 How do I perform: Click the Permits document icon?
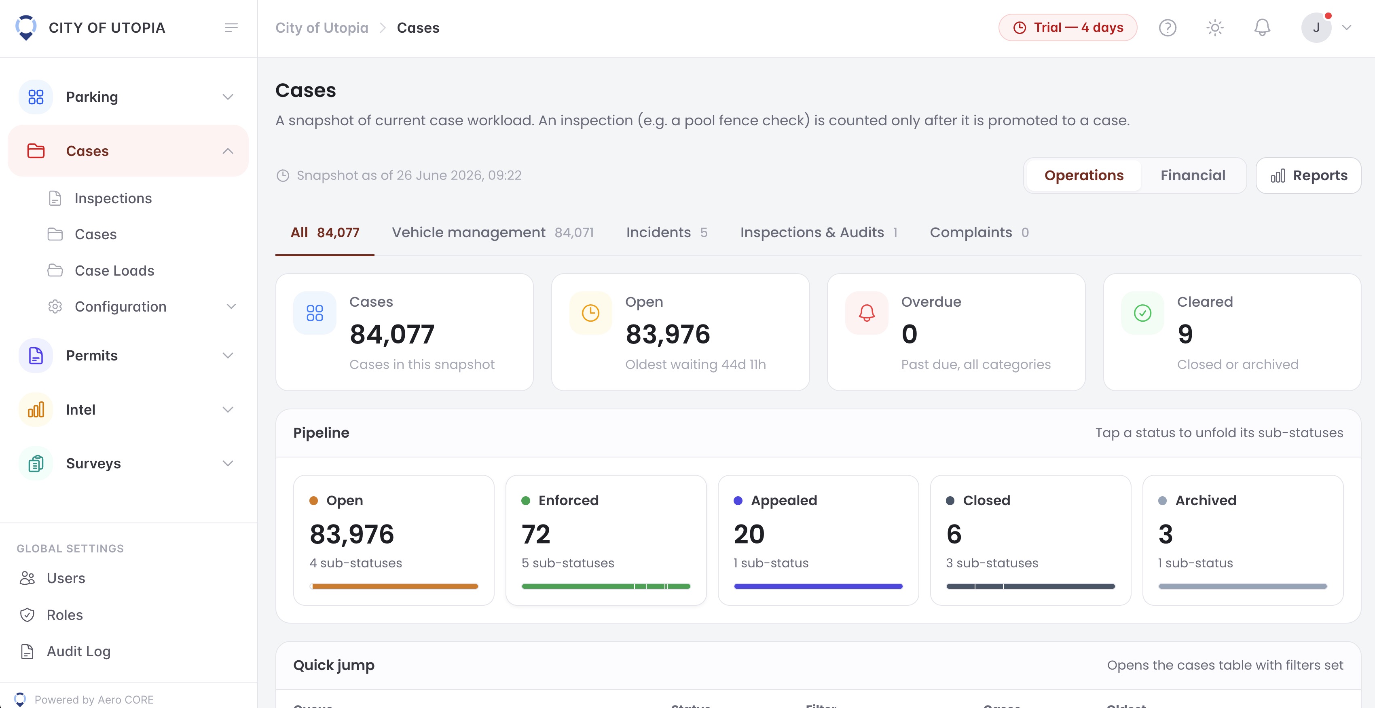(36, 355)
